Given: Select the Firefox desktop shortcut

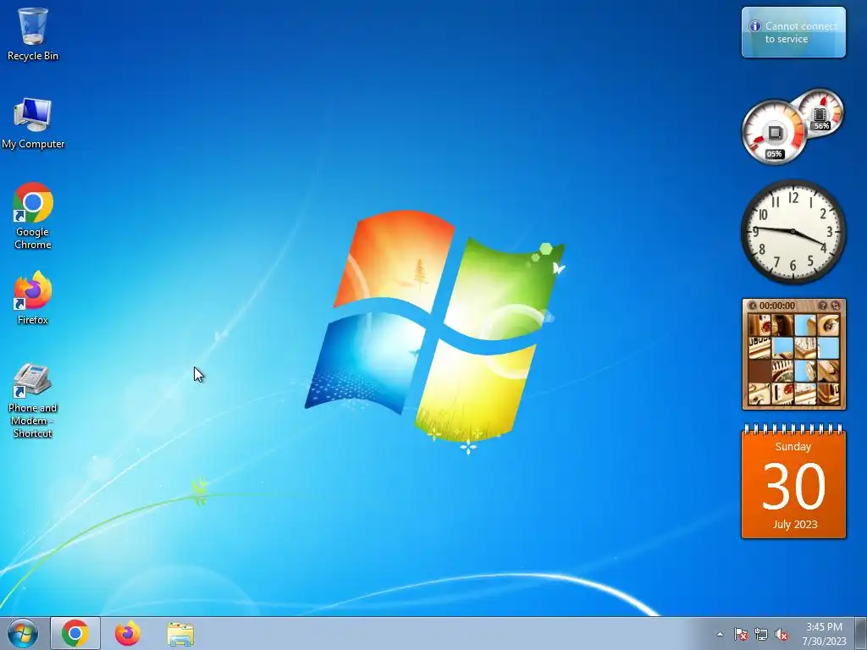Looking at the screenshot, I should click(33, 297).
